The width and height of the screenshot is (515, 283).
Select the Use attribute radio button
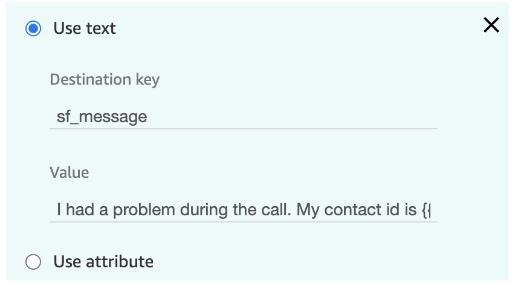pyautogui.click(x=33, y=262)
